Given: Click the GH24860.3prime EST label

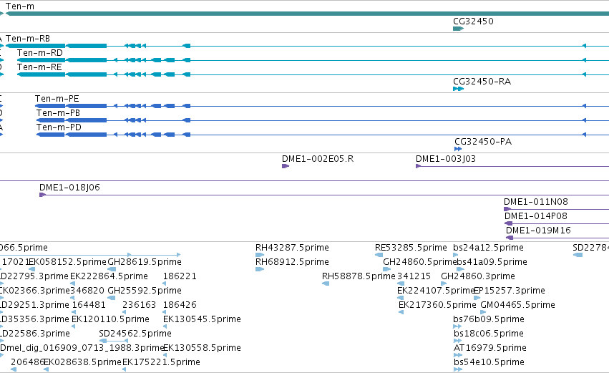Looking at the screenshot, I should tap(478, 276).
